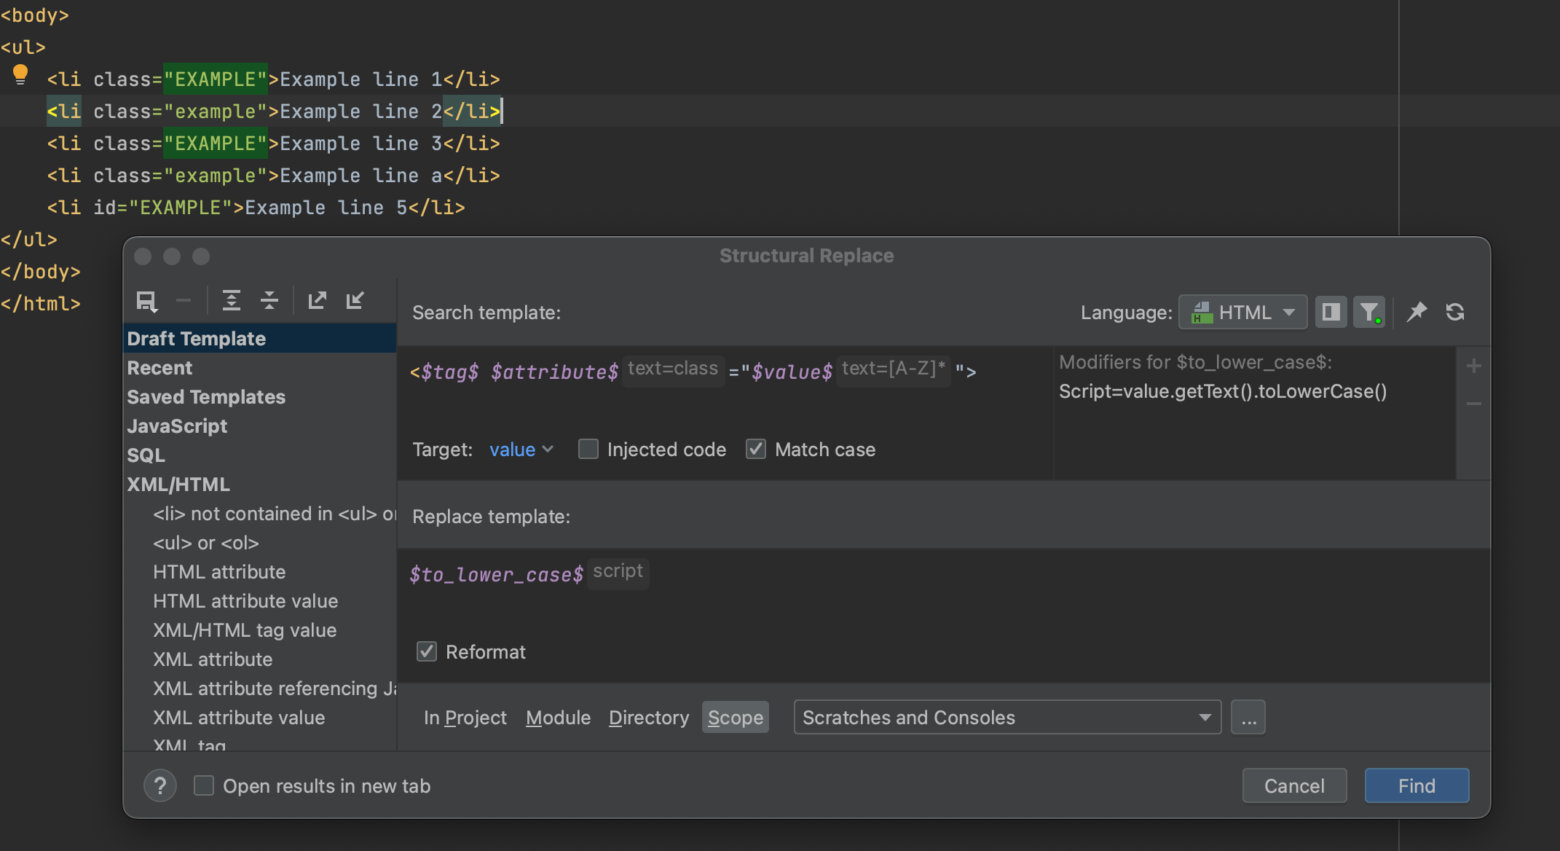Pin the Structural Replace dialog

[x=1417, y=313]
